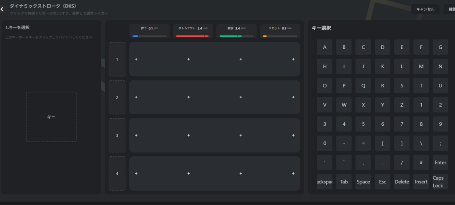Add action at row 2 解放 plus marker
Image resolution: width=455 pixels, height=205 pixels.
pos(240,97)
